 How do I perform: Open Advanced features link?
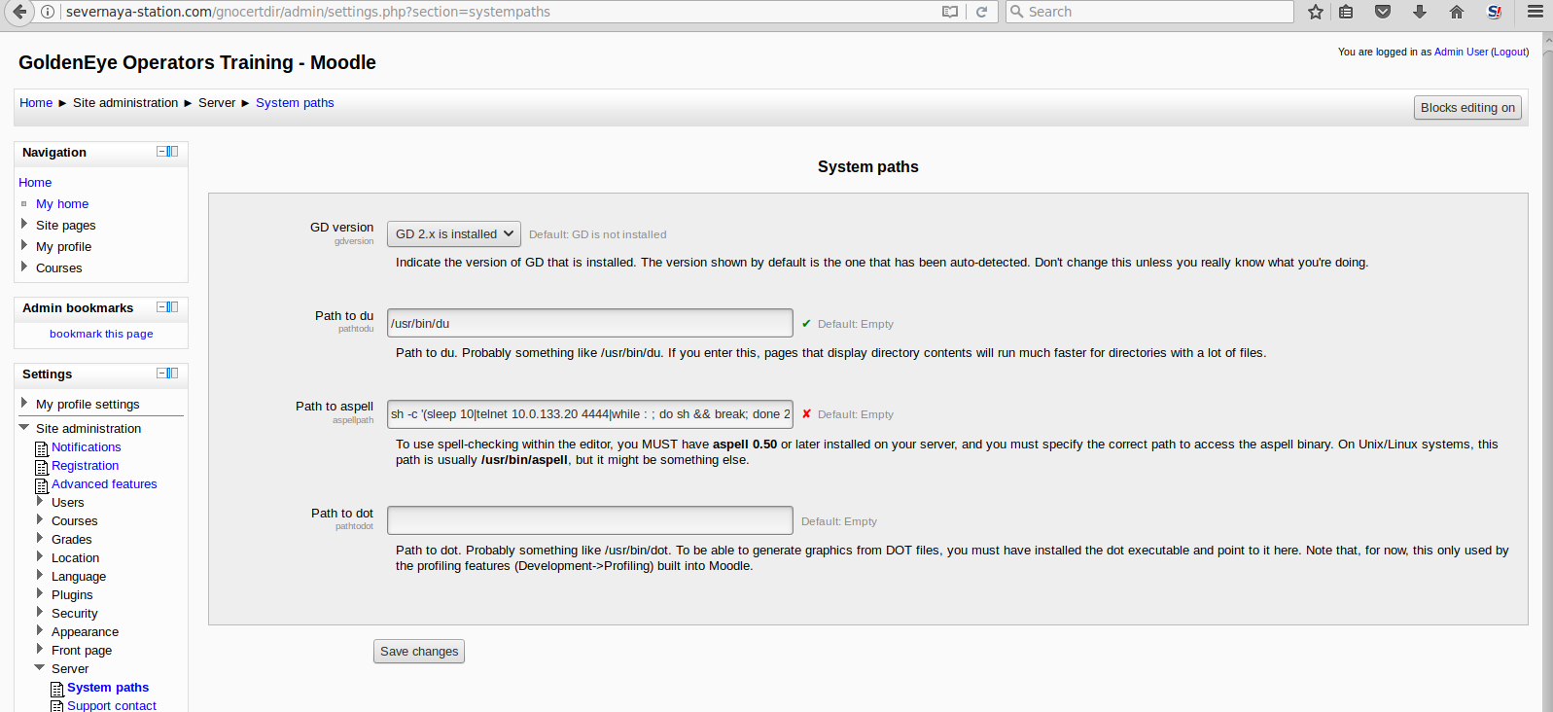pyautogui.click(x=104, y=484)
